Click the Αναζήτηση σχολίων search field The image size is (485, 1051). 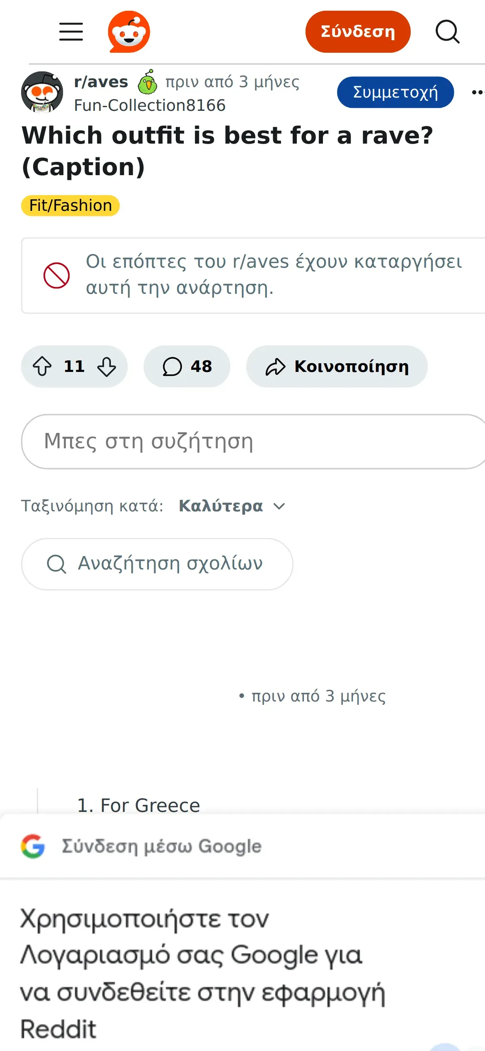(x=158, y=564)
